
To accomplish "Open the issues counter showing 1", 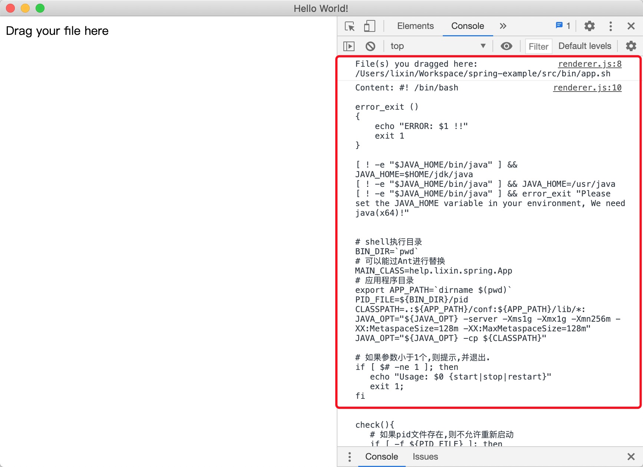I will 563,26.
